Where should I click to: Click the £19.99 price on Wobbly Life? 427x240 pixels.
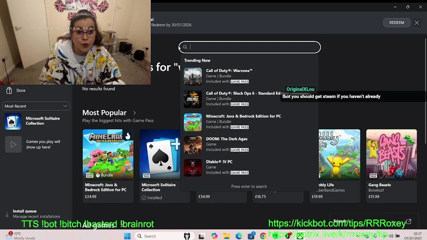(317, 197)
